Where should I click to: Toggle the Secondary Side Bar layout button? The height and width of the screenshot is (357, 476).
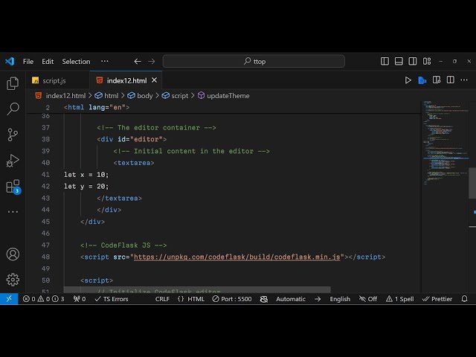[x=412, y=61]
